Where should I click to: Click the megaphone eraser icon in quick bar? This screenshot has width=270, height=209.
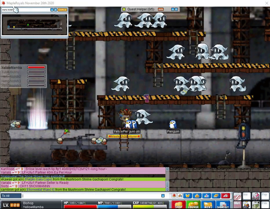[180, 196]
